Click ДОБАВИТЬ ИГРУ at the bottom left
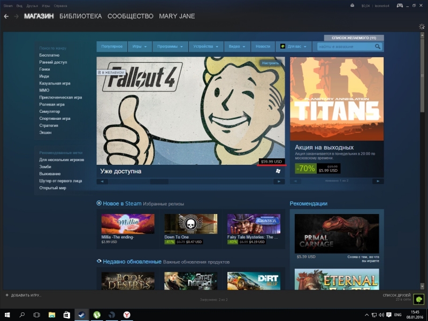 (24, 295)
